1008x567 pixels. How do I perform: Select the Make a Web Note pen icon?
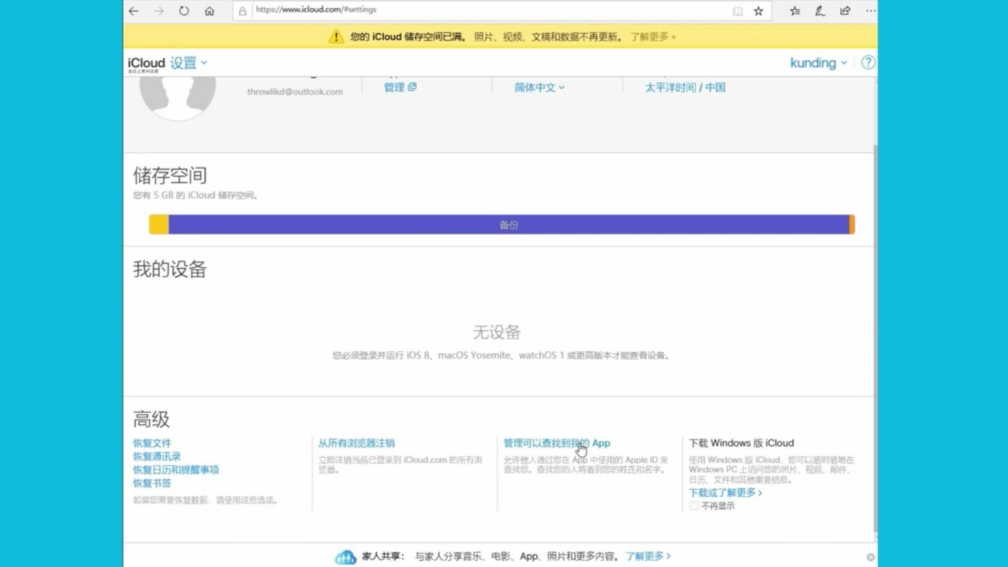[x=820, y=10]
